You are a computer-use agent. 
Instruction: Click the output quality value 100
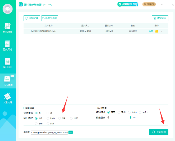click(x=134, y=117)
